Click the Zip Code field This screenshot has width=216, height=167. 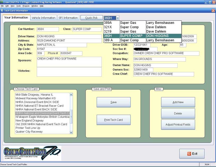(52, 49)
